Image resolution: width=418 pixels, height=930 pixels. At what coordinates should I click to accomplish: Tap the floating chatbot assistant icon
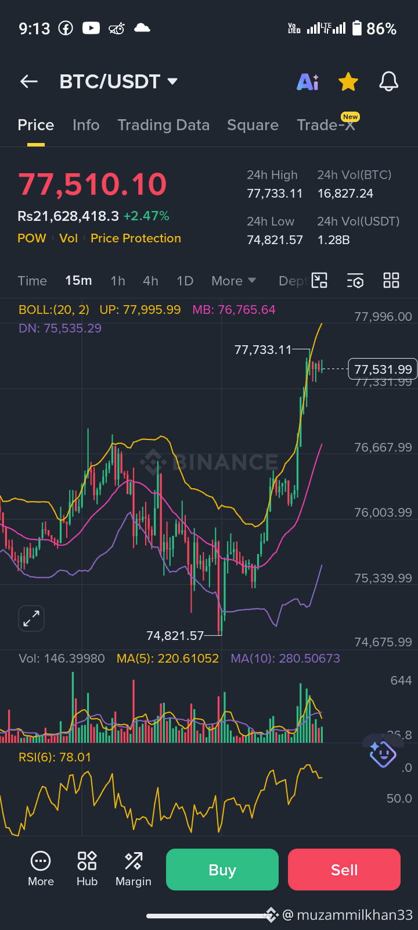[383, 753]
